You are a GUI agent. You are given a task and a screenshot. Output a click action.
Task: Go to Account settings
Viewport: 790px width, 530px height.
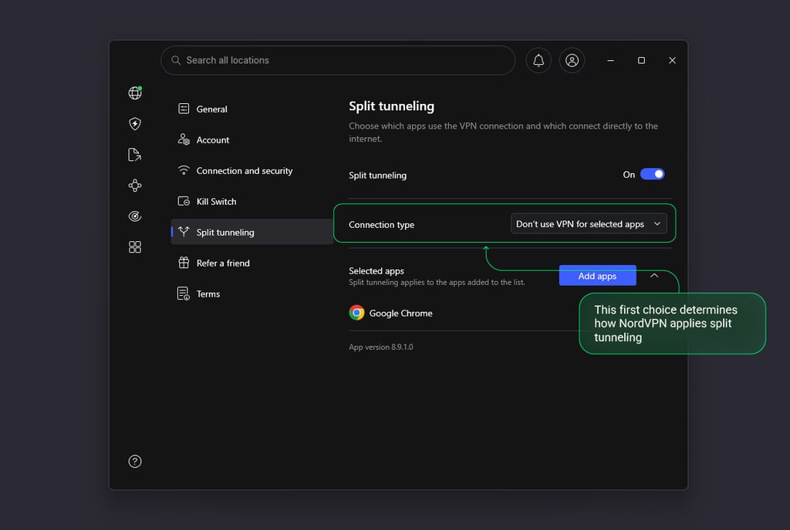click(x=252, y=139)
